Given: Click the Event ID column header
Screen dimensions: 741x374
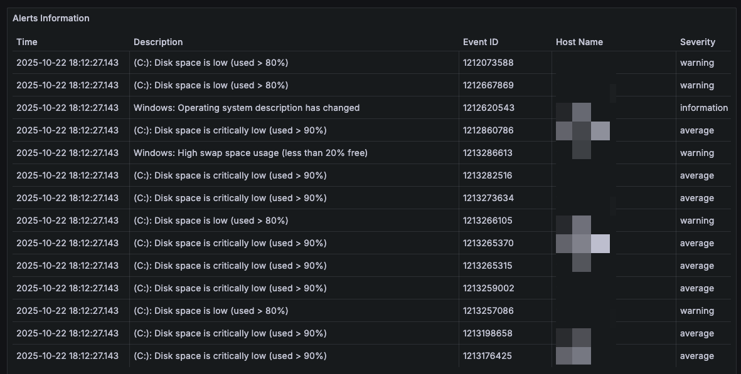Looking at the screenshot, I should pyautogui.click(x=481, y=42).
